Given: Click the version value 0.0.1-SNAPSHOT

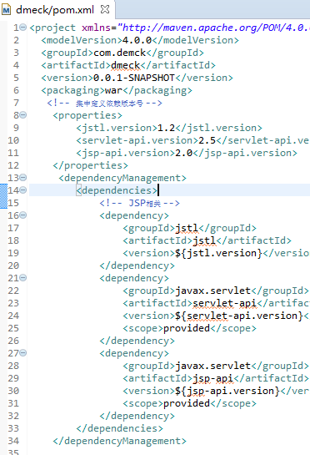Looking at the screenshot, I should click(134, 78).
